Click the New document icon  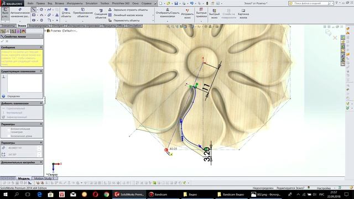coord(160,3)
